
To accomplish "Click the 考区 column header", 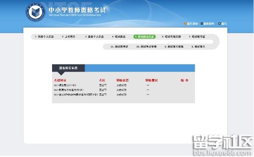I will [x=102, y=80].
